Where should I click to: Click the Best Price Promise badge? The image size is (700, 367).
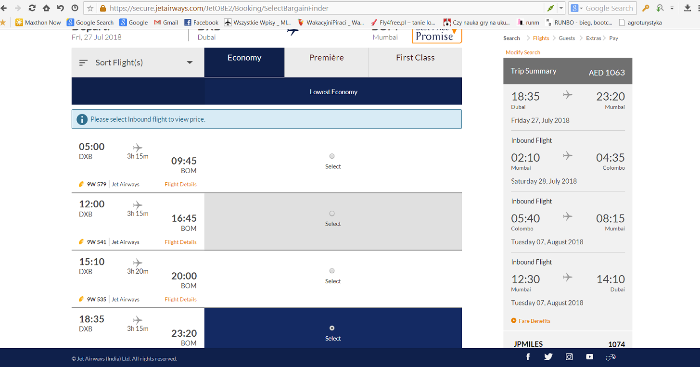437,36
